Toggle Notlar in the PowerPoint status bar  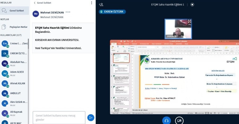190,113
